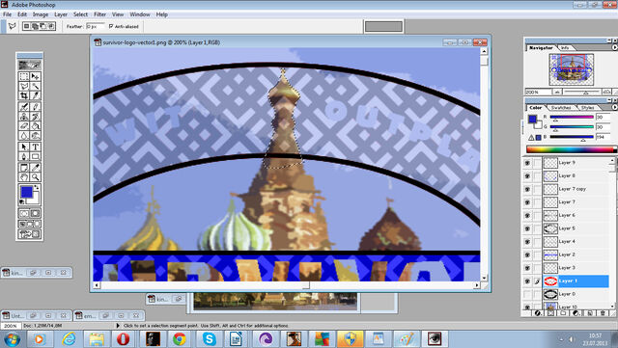Select the Dodge tool
The image size is (618, 348).
click(35, 136)
